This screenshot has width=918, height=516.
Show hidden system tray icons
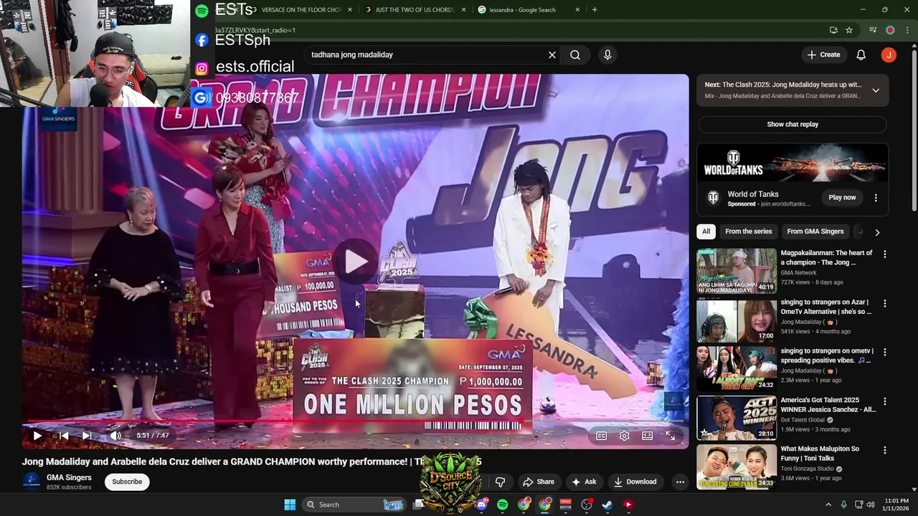coord(828,505)
